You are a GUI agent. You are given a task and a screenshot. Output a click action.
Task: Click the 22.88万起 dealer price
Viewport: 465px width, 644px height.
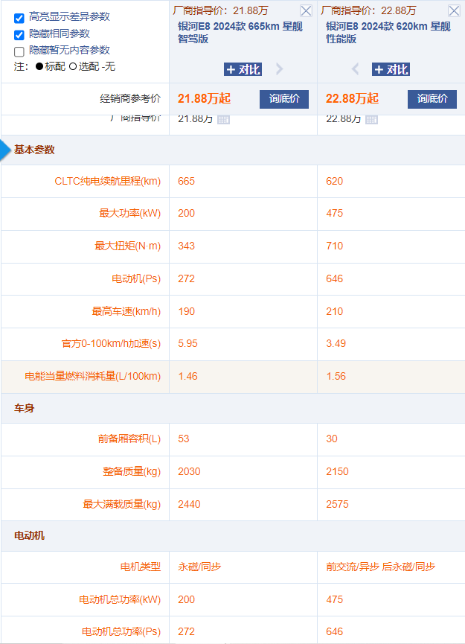(x=352, y=98)
